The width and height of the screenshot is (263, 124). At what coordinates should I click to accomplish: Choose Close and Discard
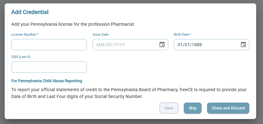click(x=228, y=108)
